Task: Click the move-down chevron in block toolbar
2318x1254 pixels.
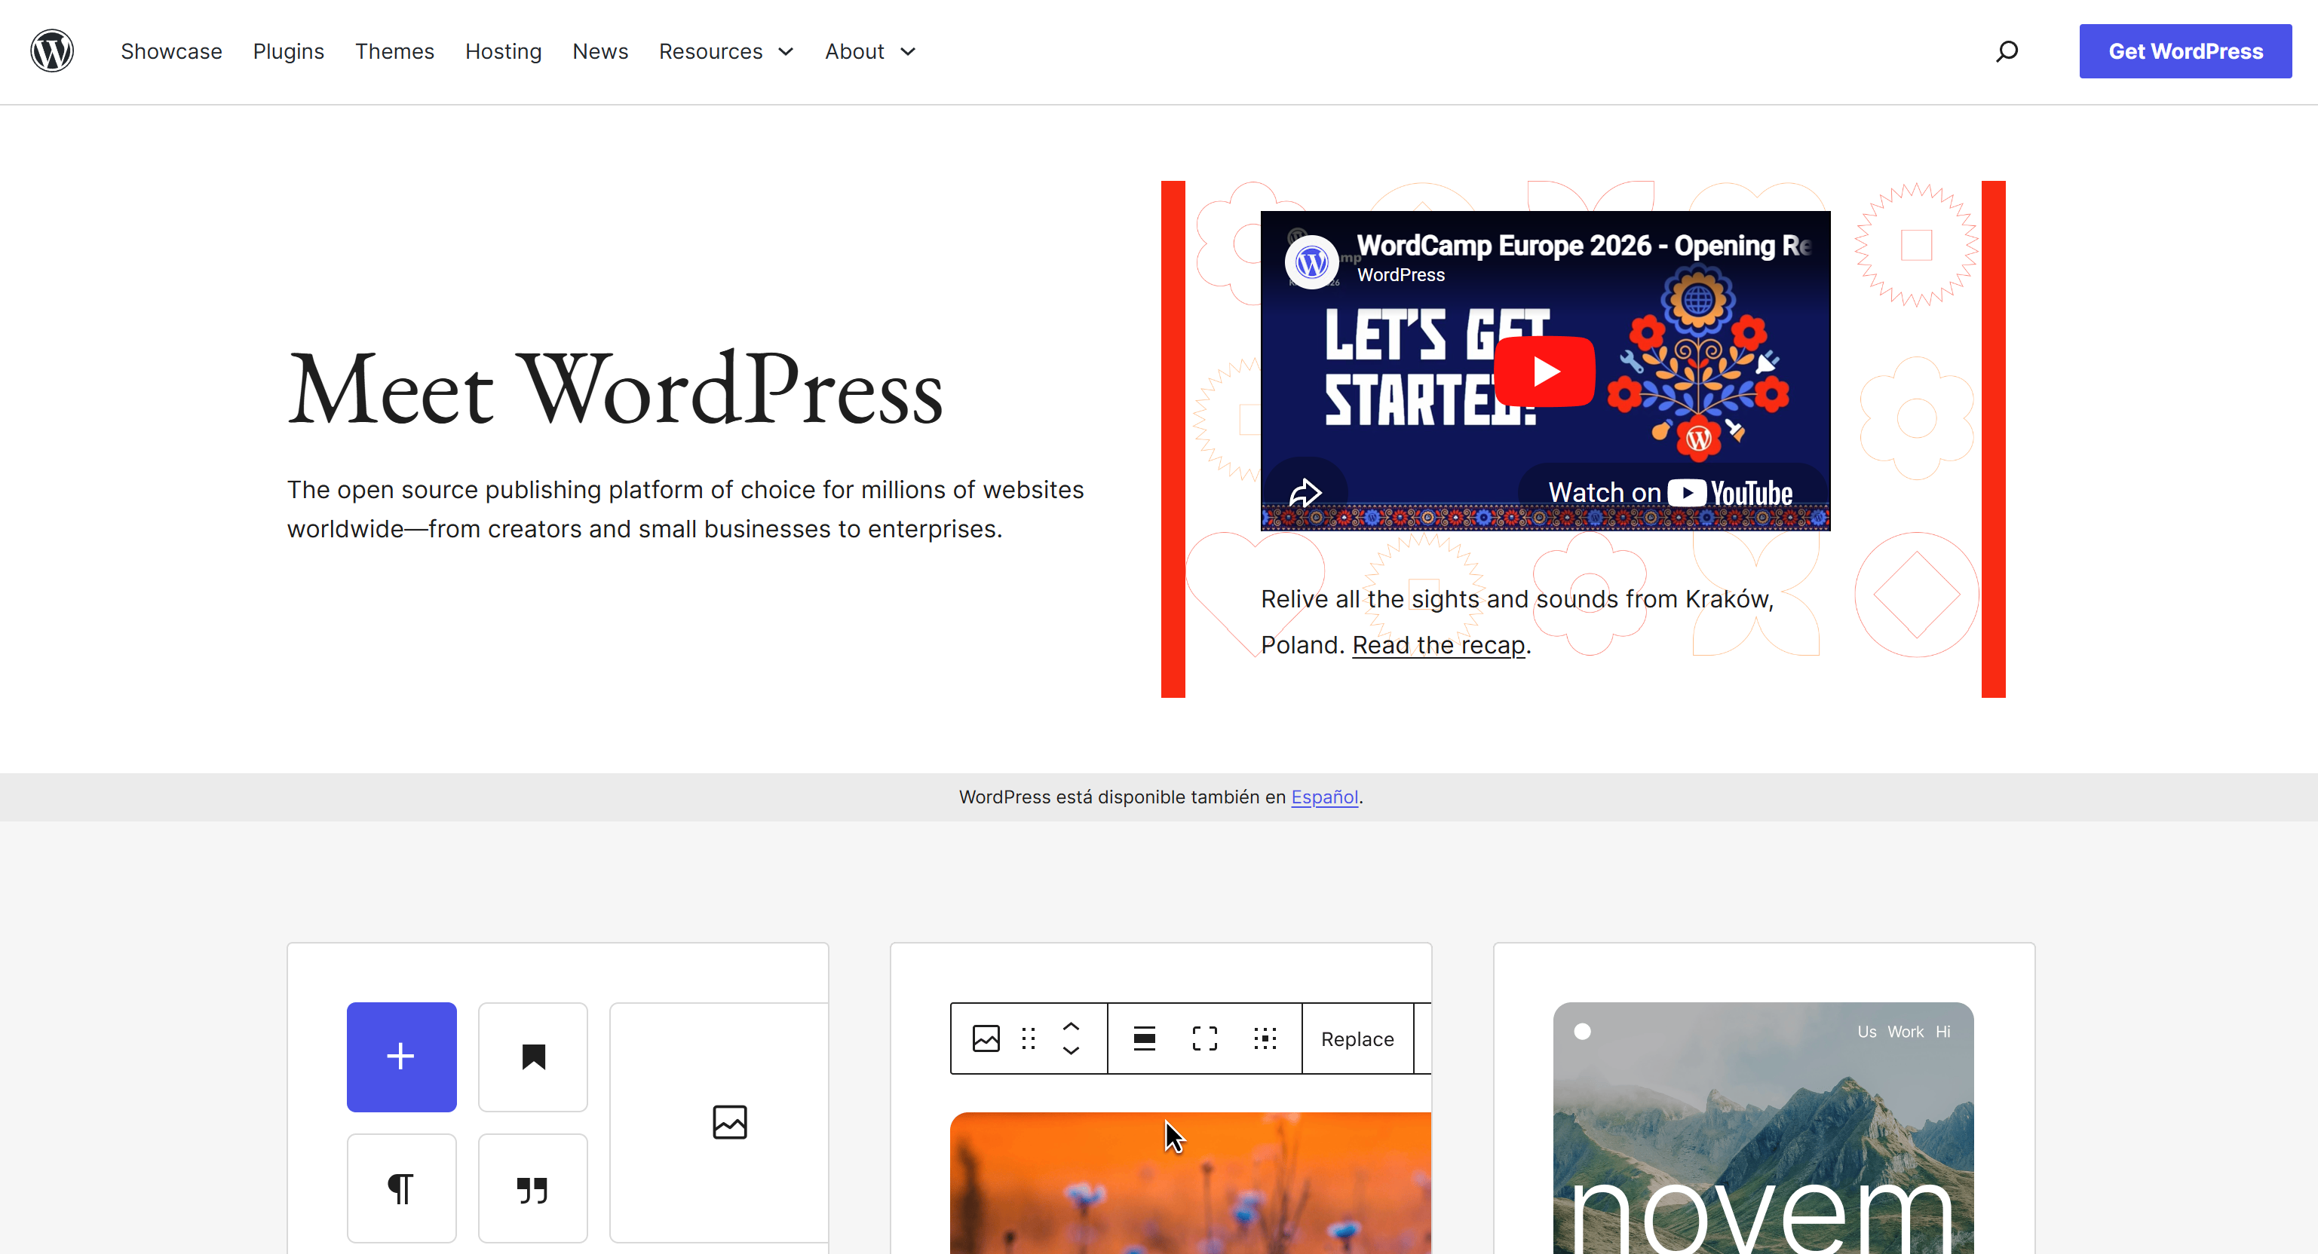Action: click(1070, 1050)
